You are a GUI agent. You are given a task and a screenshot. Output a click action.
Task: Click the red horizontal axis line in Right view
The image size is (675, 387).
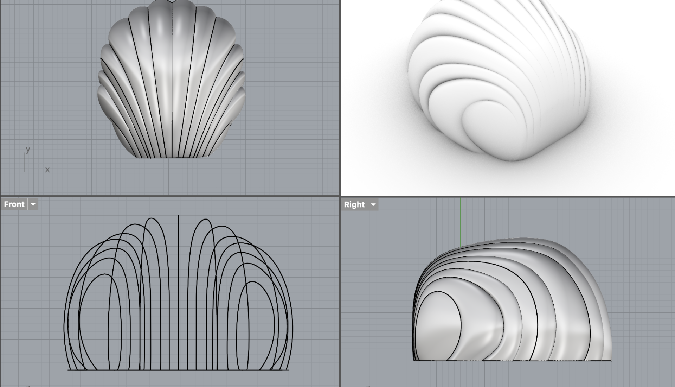[643, 361]
